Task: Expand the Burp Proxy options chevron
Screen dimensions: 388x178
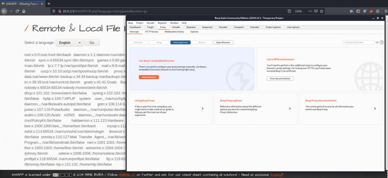Action: [x=290, y=108]
